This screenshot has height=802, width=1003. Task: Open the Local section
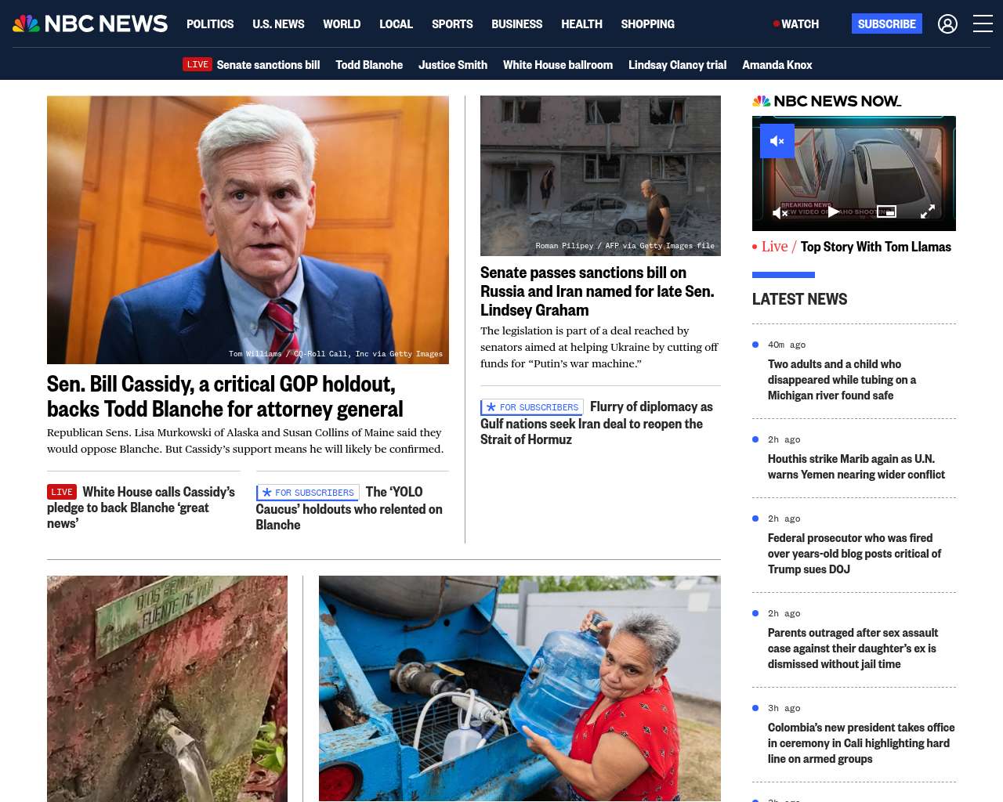396,24
